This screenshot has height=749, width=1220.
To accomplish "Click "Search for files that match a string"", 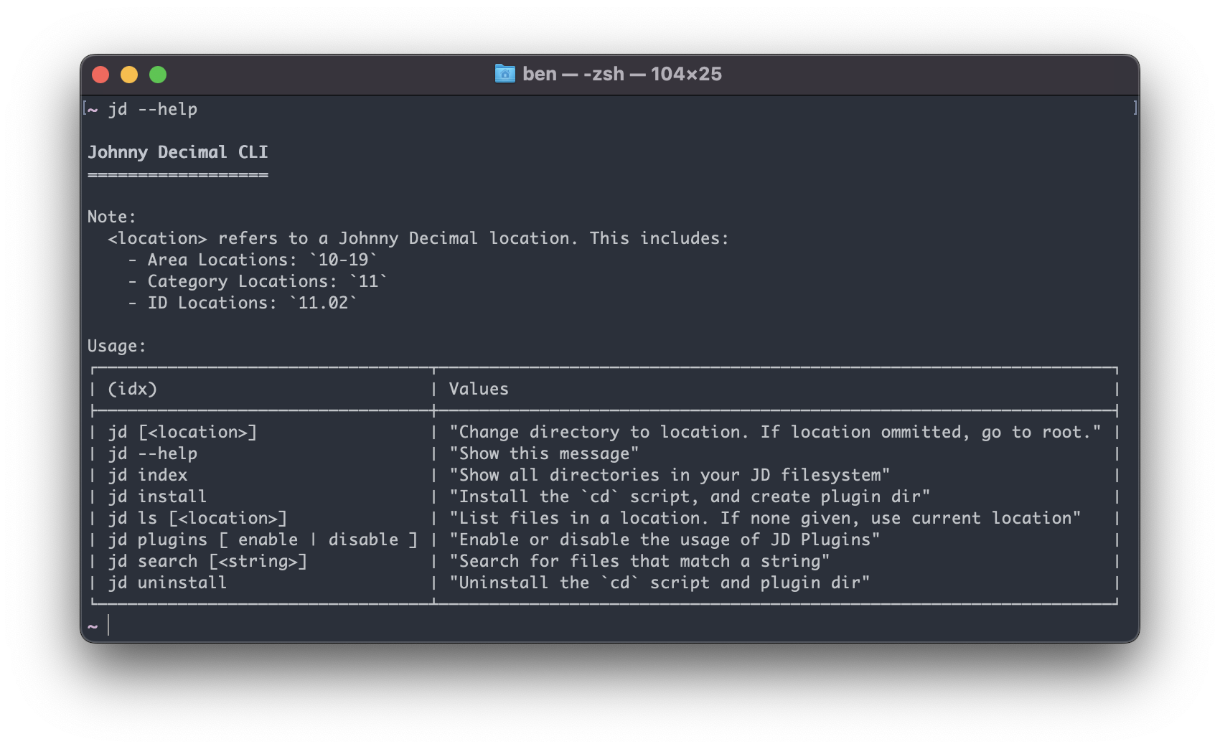I will coord(639,561).
